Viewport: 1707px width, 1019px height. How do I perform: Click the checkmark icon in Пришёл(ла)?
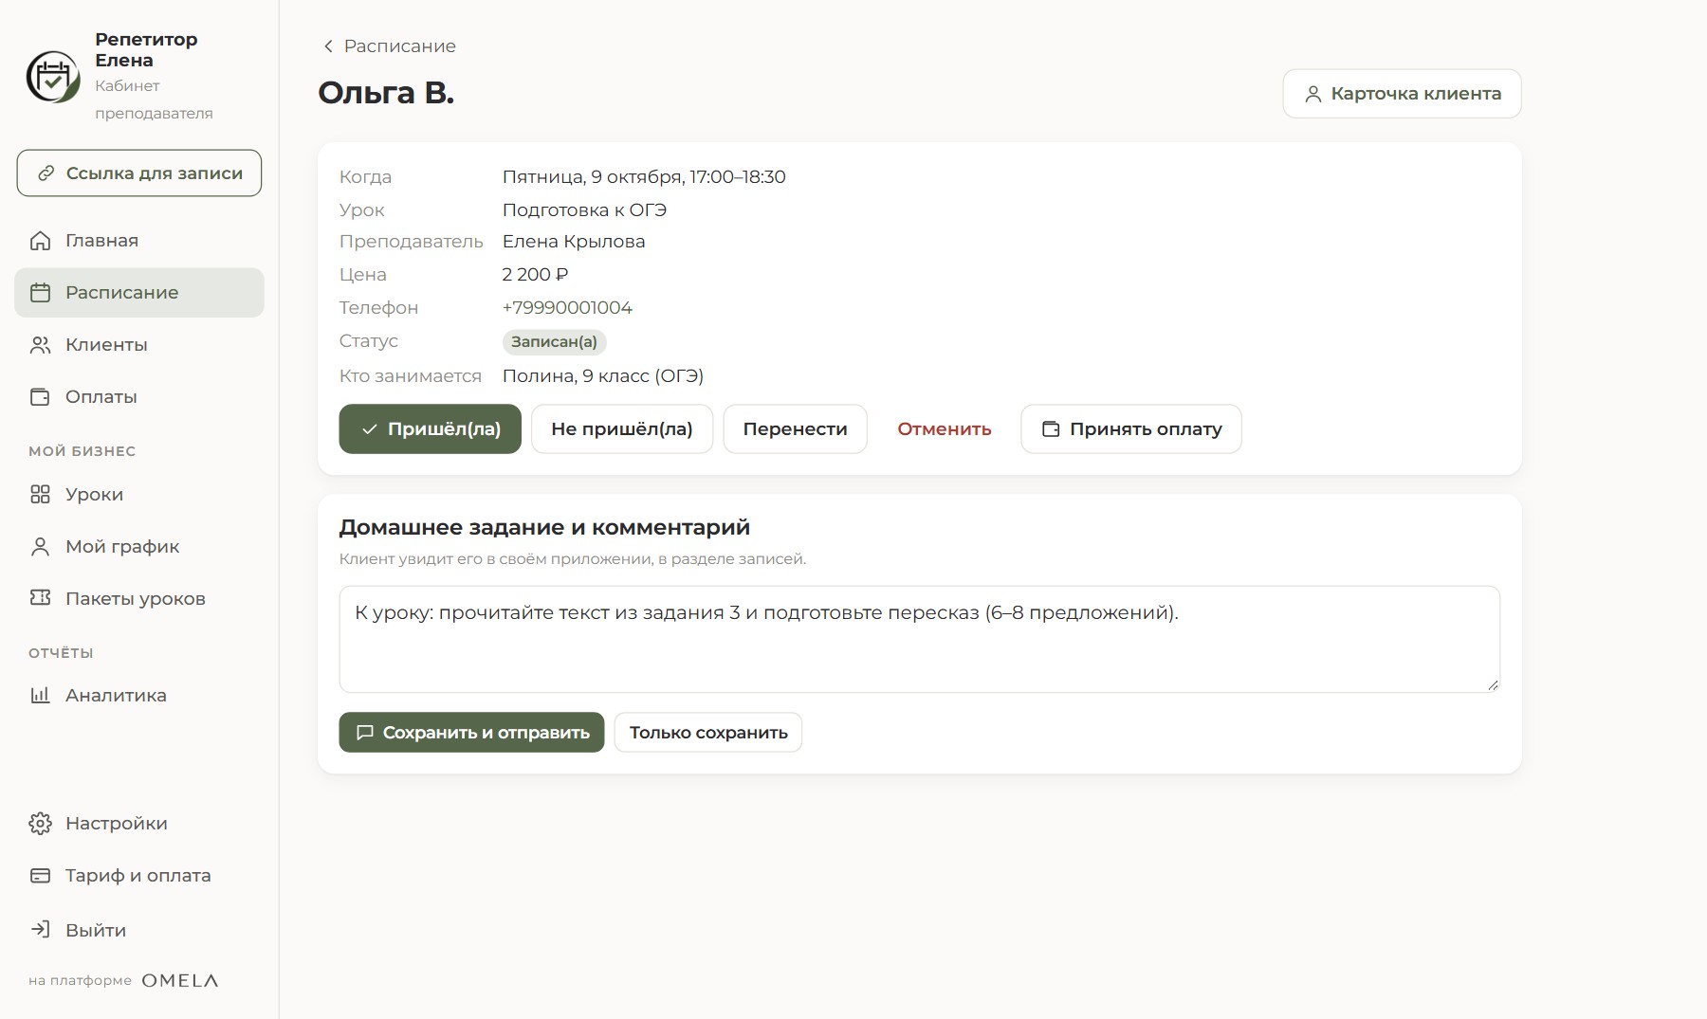click(x=370, y=429)
